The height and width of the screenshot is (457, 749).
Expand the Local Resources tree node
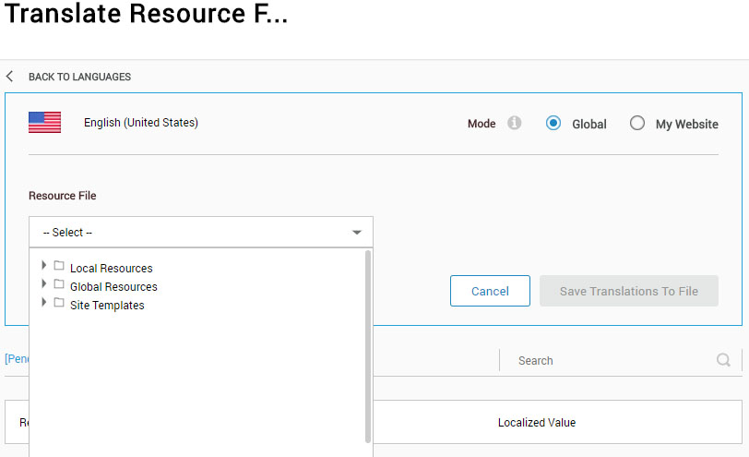43,266
